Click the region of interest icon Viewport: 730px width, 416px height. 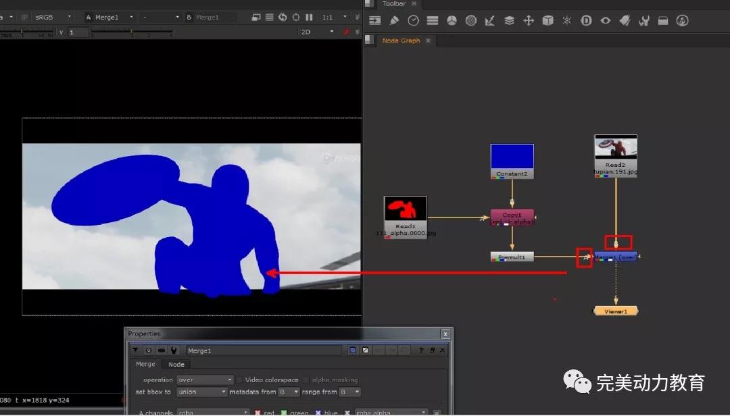(x=296, y=17)
